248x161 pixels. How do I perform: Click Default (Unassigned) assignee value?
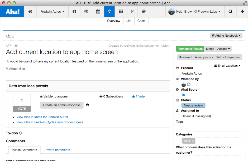196,116
